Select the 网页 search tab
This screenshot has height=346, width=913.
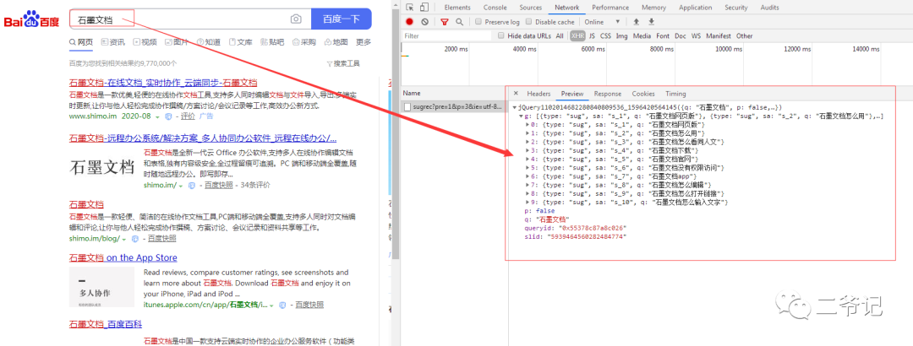[81, 42]
